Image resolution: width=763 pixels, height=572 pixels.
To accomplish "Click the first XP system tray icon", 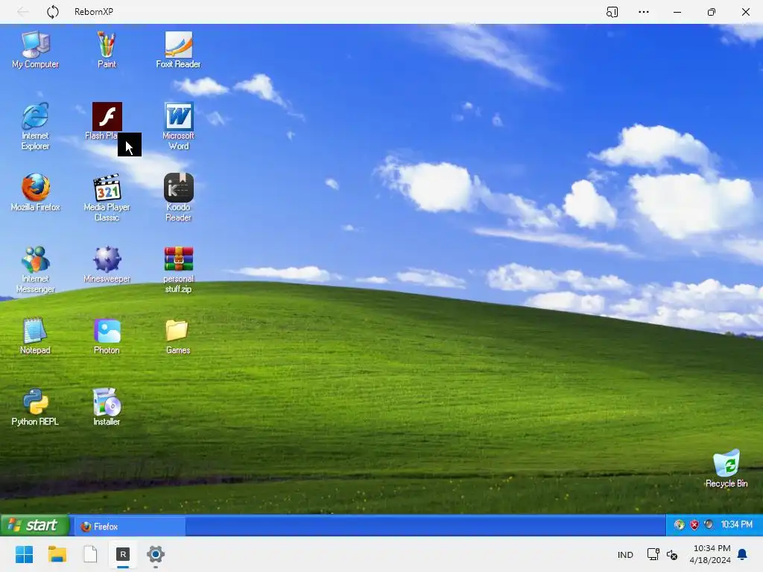I will coord(680,525).
